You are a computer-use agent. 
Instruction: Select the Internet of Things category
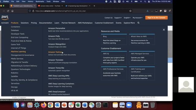(18, 48)
